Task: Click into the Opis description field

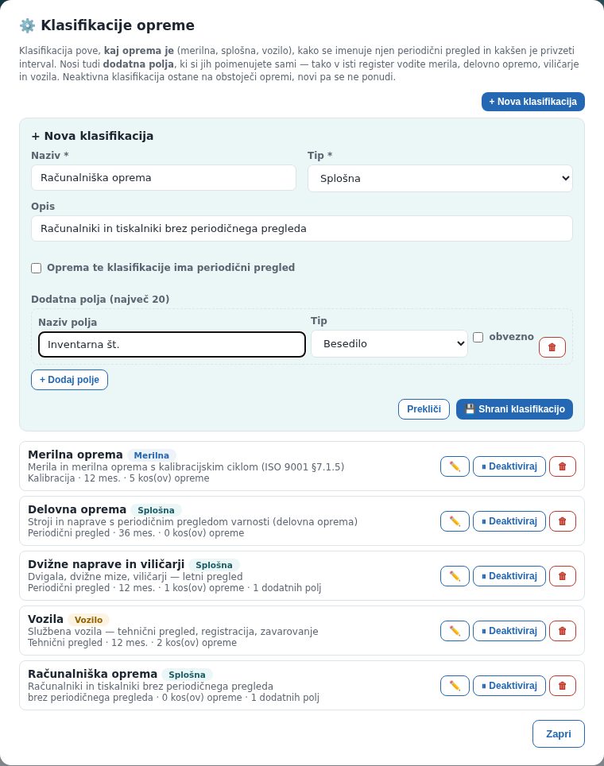Action: (x=301, y=229)
